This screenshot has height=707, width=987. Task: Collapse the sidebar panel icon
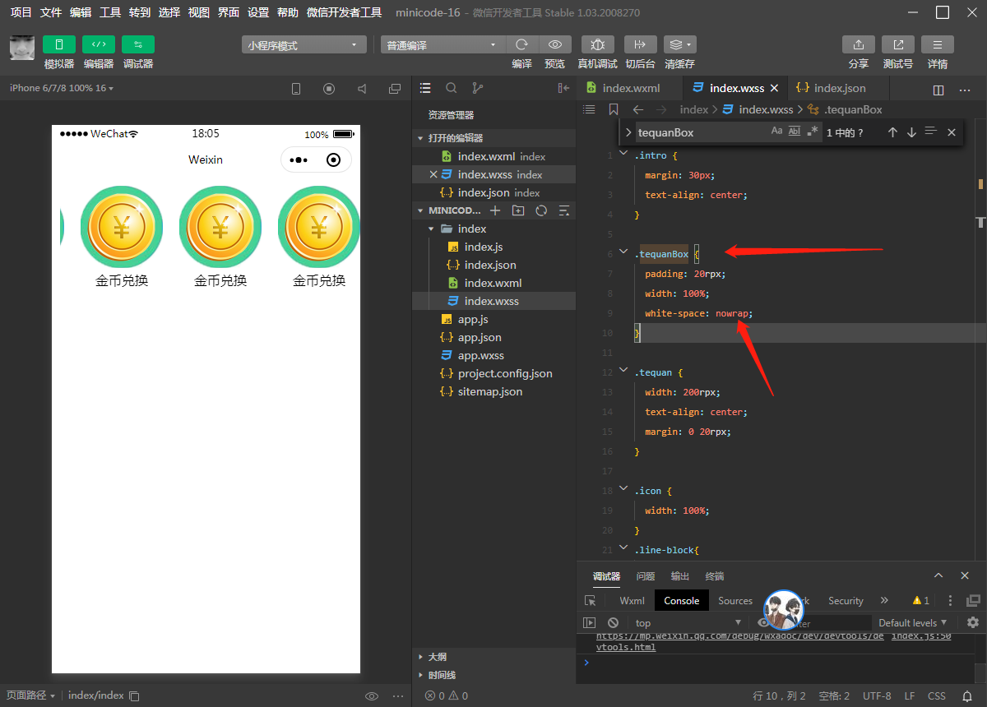click(x=563, y=88)
